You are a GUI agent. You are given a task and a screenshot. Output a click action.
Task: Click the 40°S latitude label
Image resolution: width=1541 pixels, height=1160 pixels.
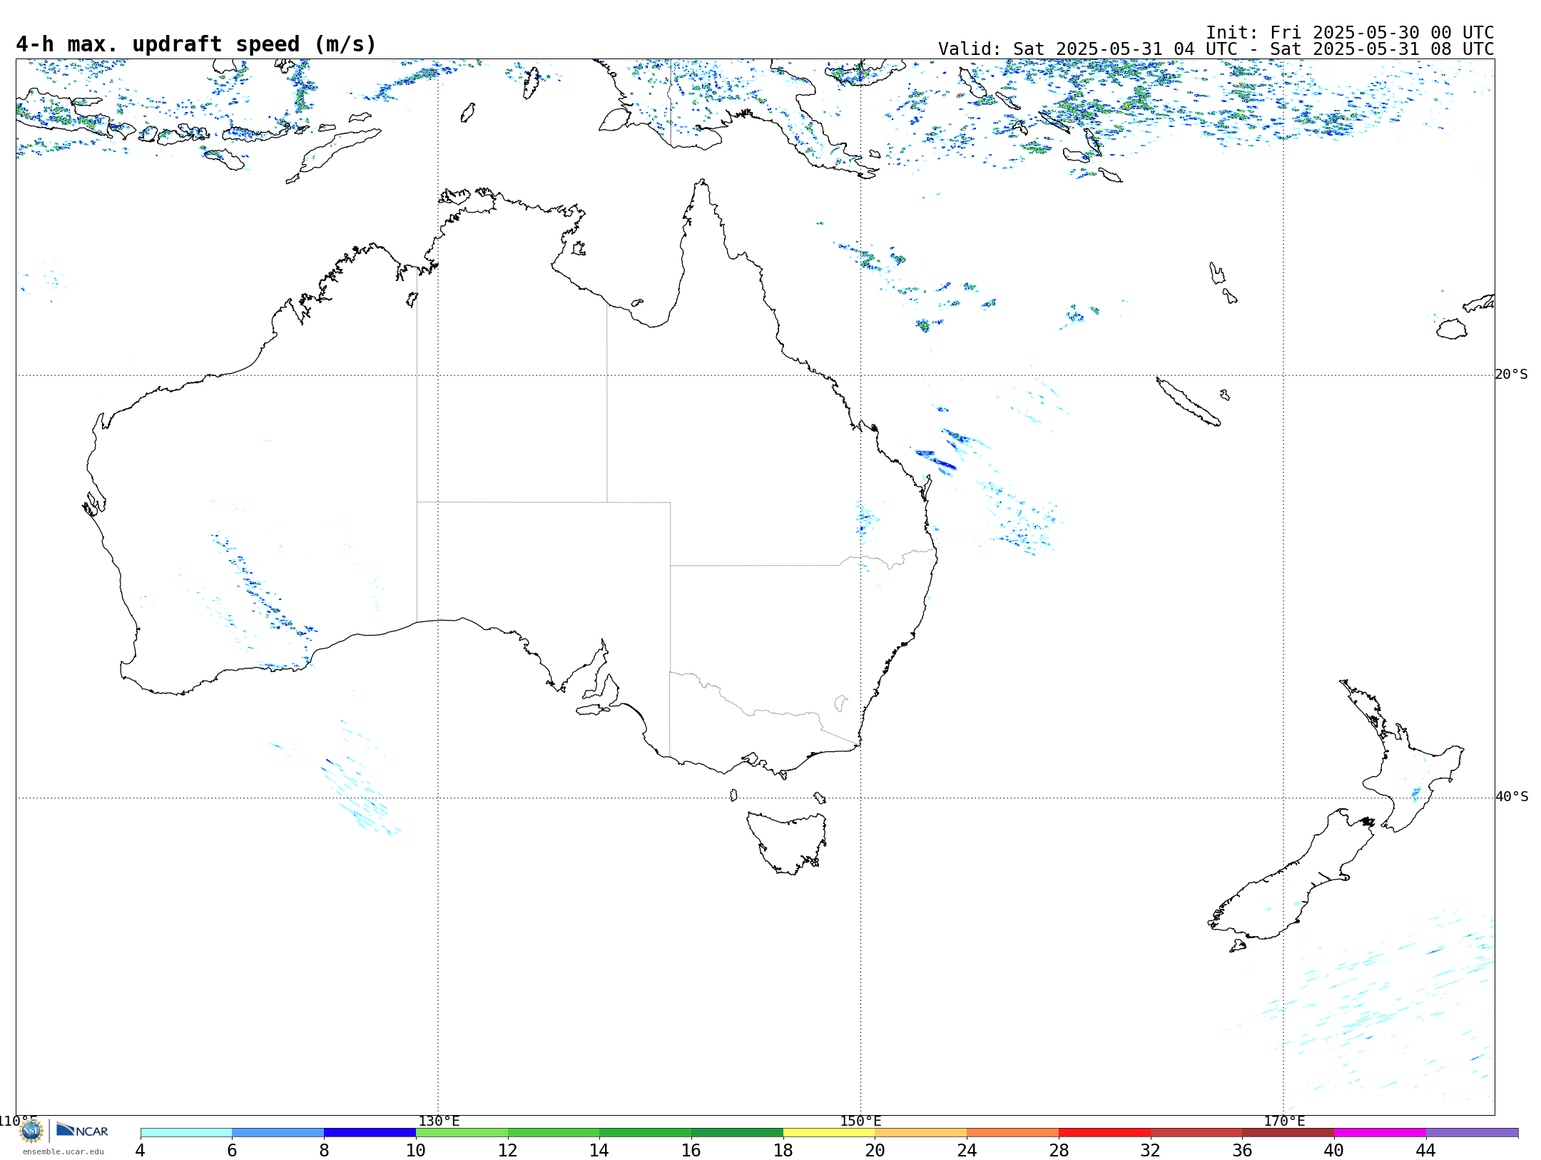1511,797
